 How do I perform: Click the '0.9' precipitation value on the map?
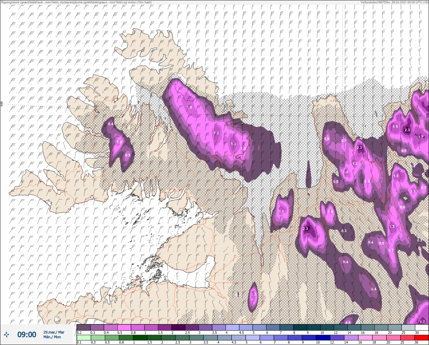pyautogui.click(x=367, y=181)
